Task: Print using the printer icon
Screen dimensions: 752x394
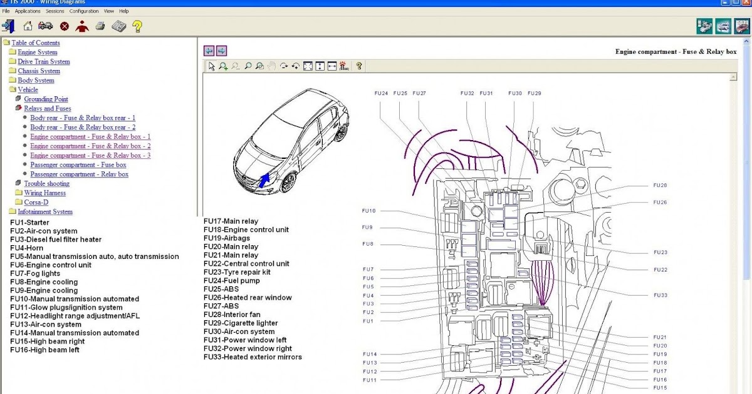Action: click(100, 26)
